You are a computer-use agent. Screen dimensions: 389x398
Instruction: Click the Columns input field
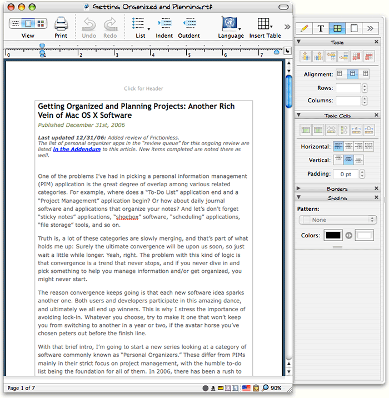point(348,101)
